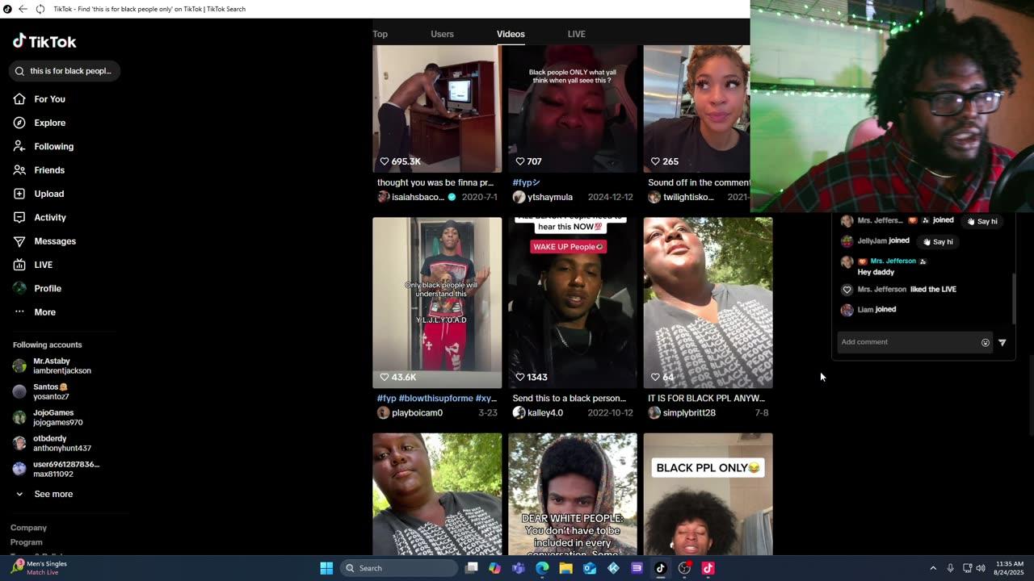
Task: Open video with 64 likes
Action: coord(708,303)
